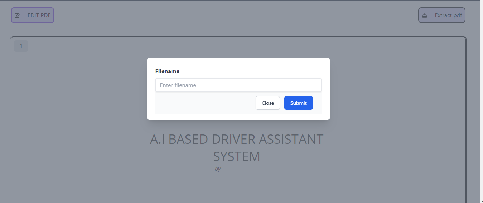Click the download icon beside Extract pdf
The image size is (483, 203).
(x=425, y=15)
